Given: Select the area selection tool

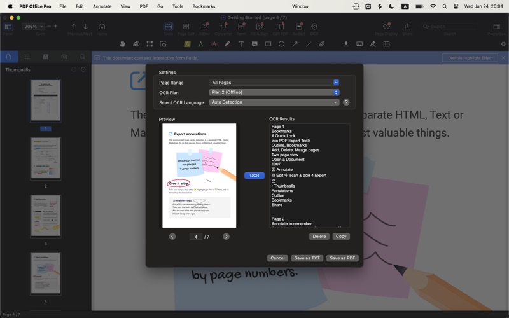Looking at the screenshot, I should point(150,44).
